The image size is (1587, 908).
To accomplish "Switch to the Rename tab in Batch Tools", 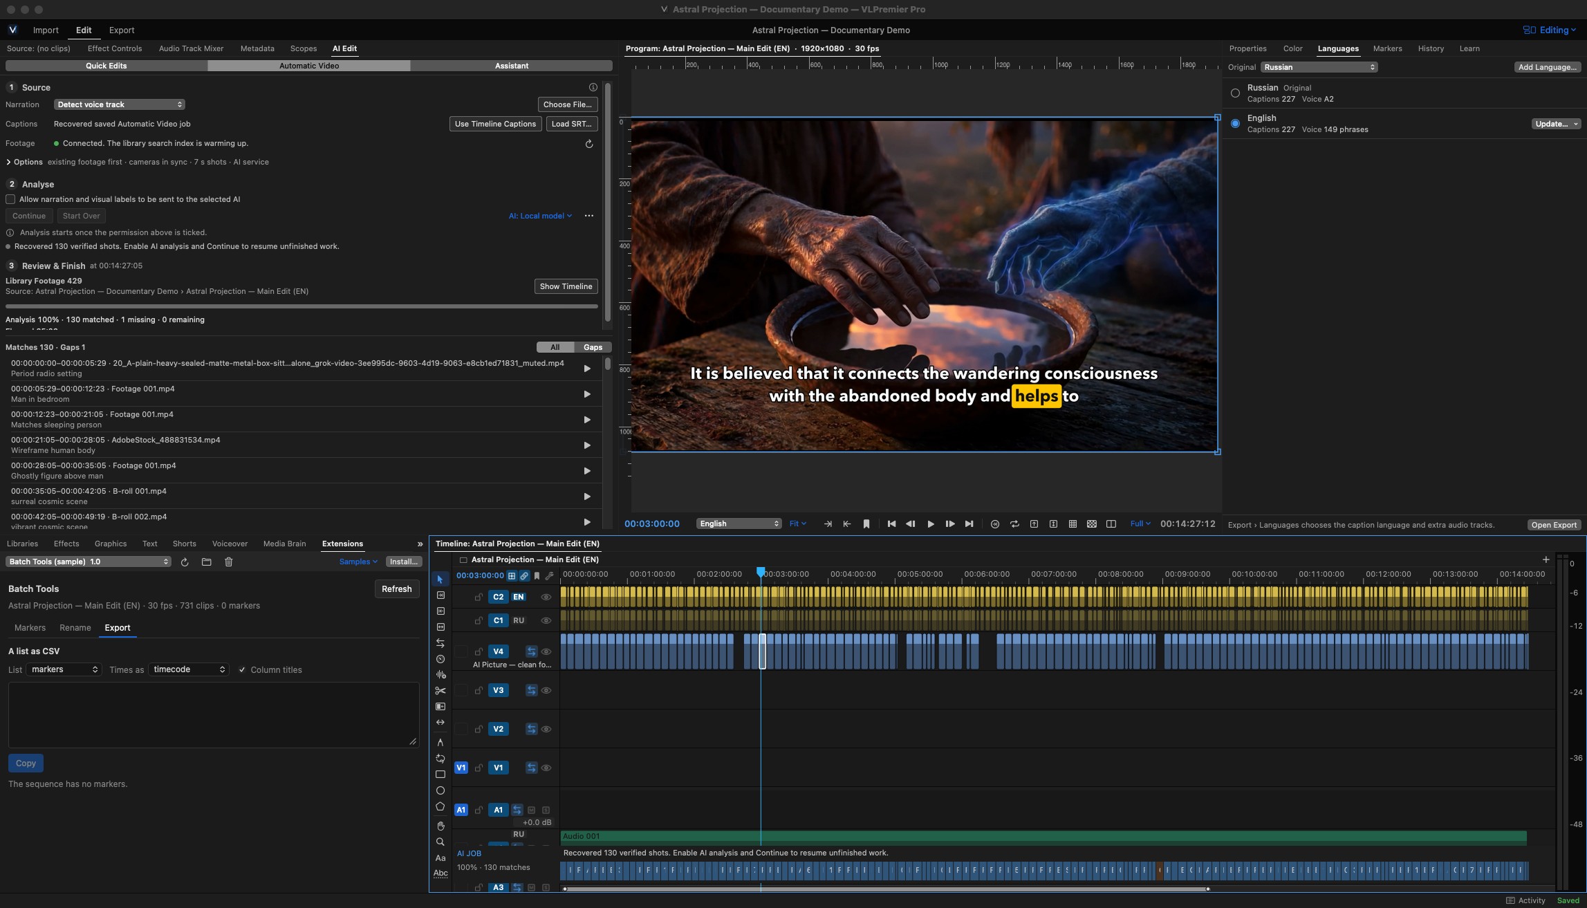I will click(x=75, y=628).
